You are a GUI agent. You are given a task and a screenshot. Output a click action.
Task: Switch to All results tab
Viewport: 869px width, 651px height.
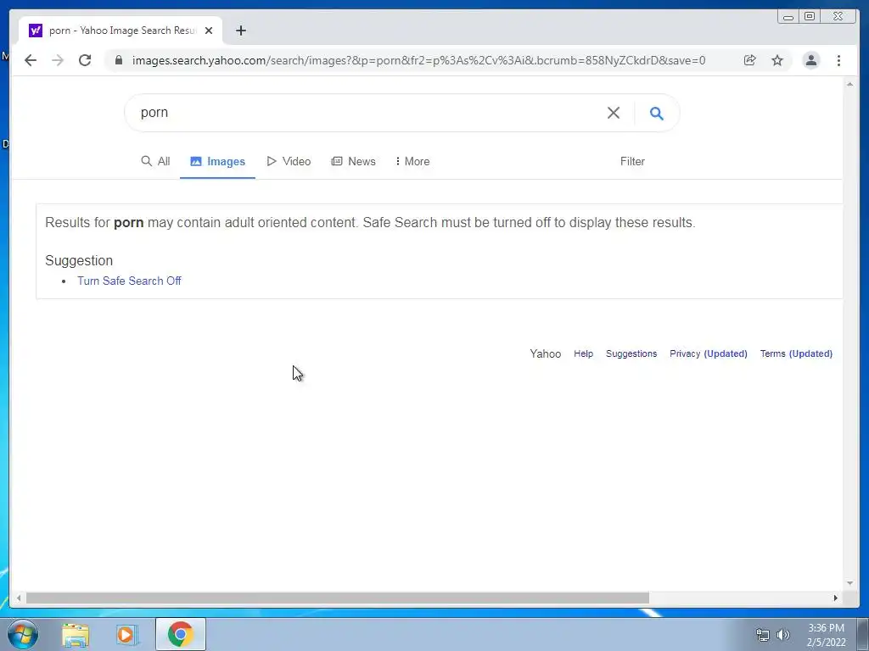[x=156, y=161]
